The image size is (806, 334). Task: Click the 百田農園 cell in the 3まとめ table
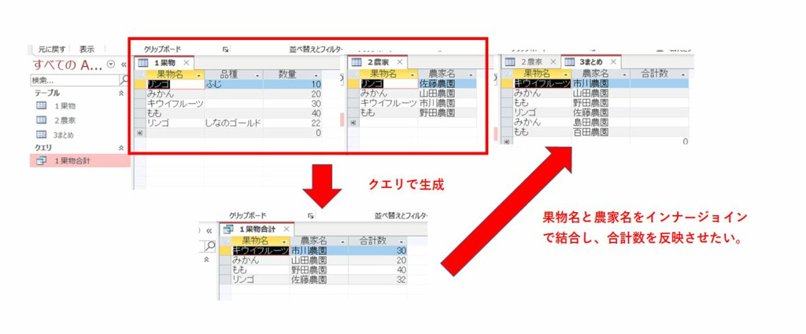click(x=601, y=132)
